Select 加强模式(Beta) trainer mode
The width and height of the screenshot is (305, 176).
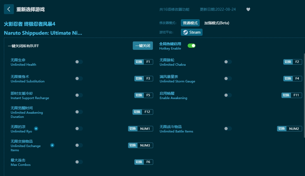pos(216,23)
